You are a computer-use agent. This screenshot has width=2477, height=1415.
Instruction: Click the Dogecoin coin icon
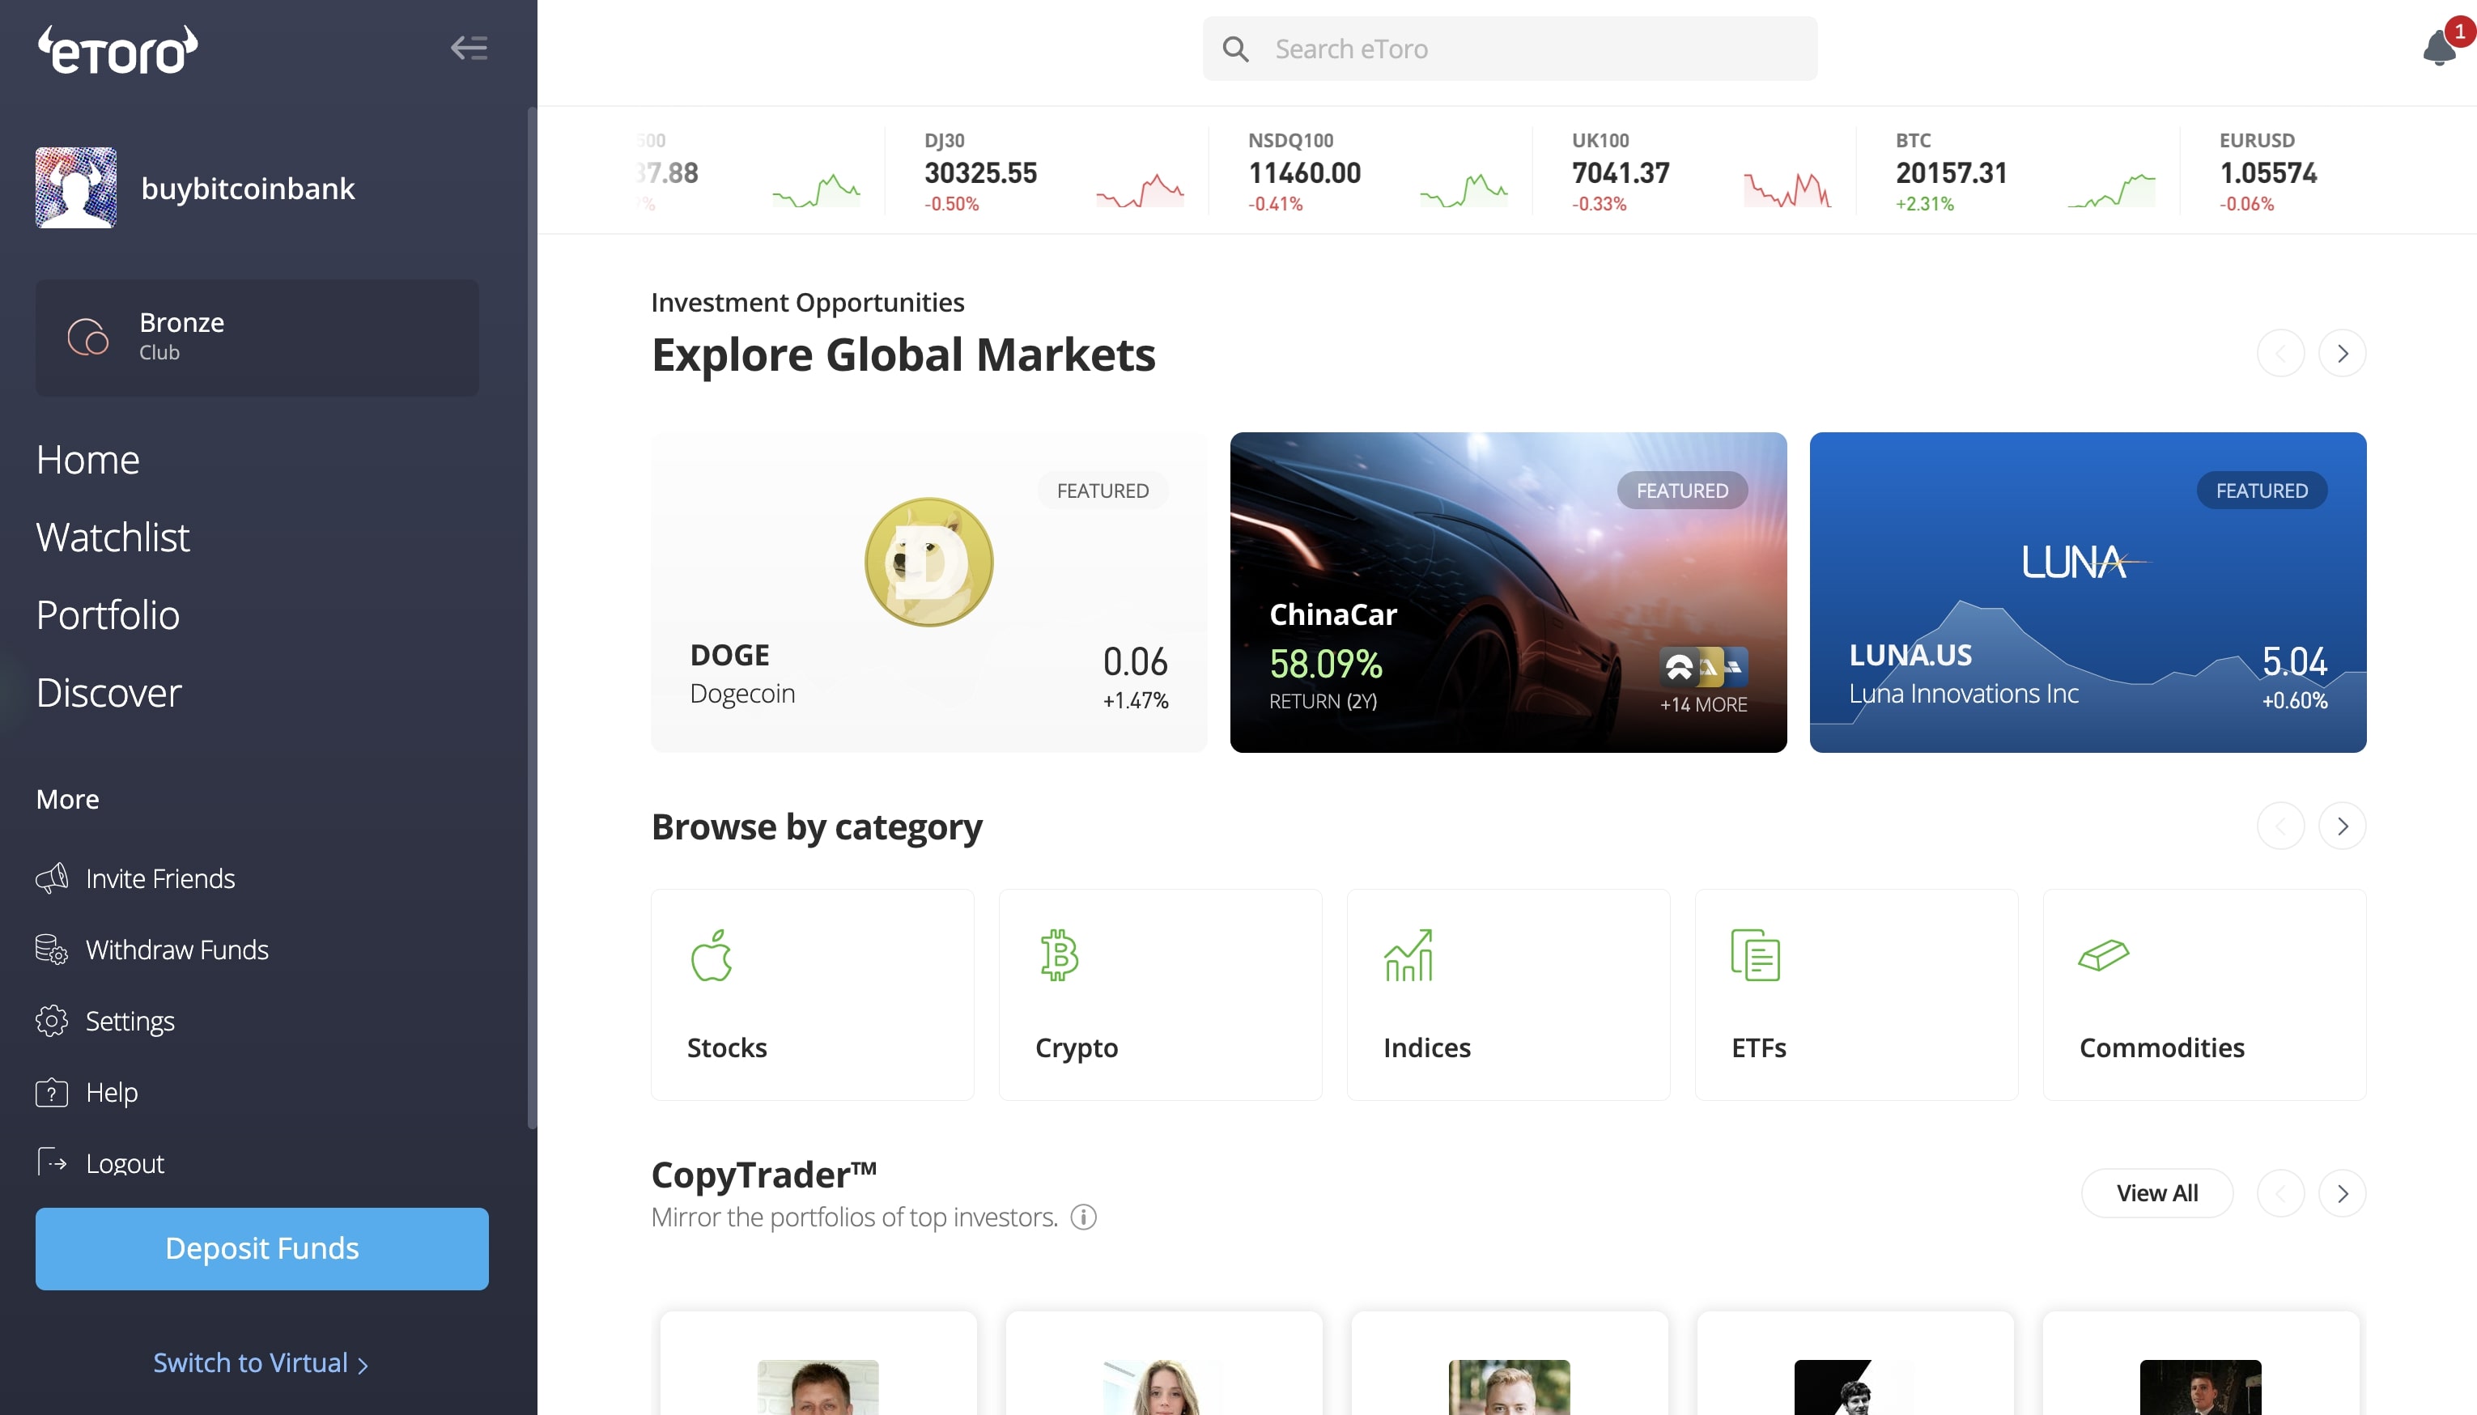coord(929,562)
